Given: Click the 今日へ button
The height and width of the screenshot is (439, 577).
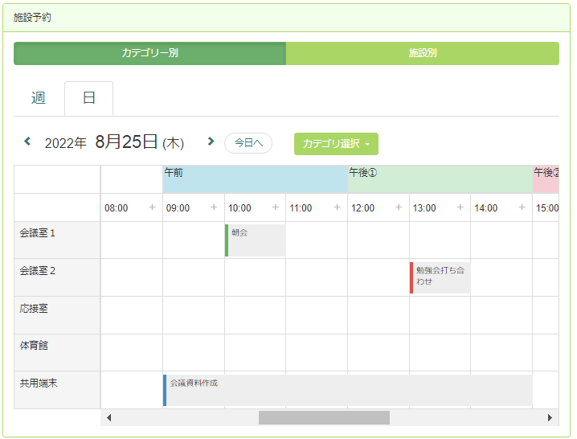Looking at the screenshot, I should (248, 143).
